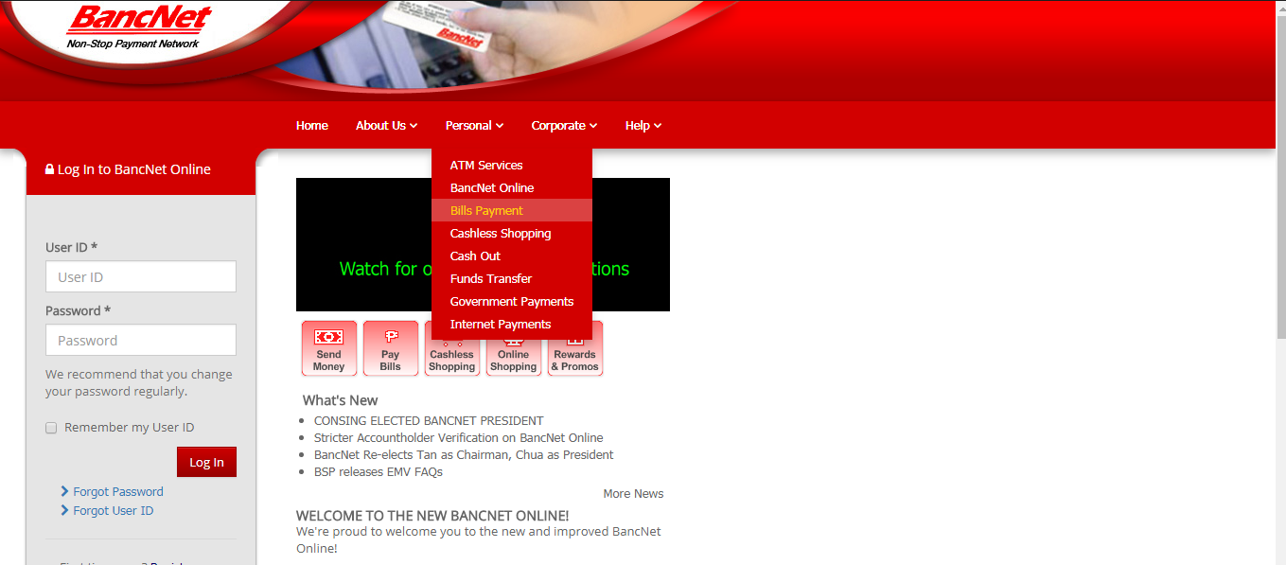
Task: Choose Bills Payment in the menu
Action: pos(512,210)
